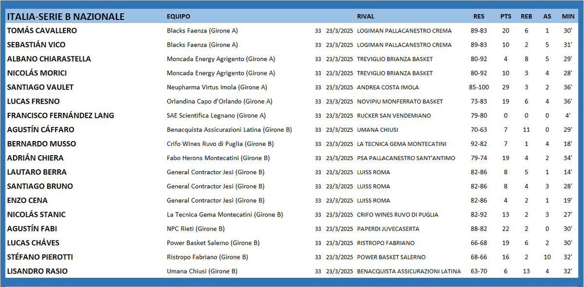Image resolution: width=584 pixels, height=287 pixels.
Task: Click rival CRIFO WINES RUVO DI PUGLIA
Action: pyautogui.click(x=398, y=214)
